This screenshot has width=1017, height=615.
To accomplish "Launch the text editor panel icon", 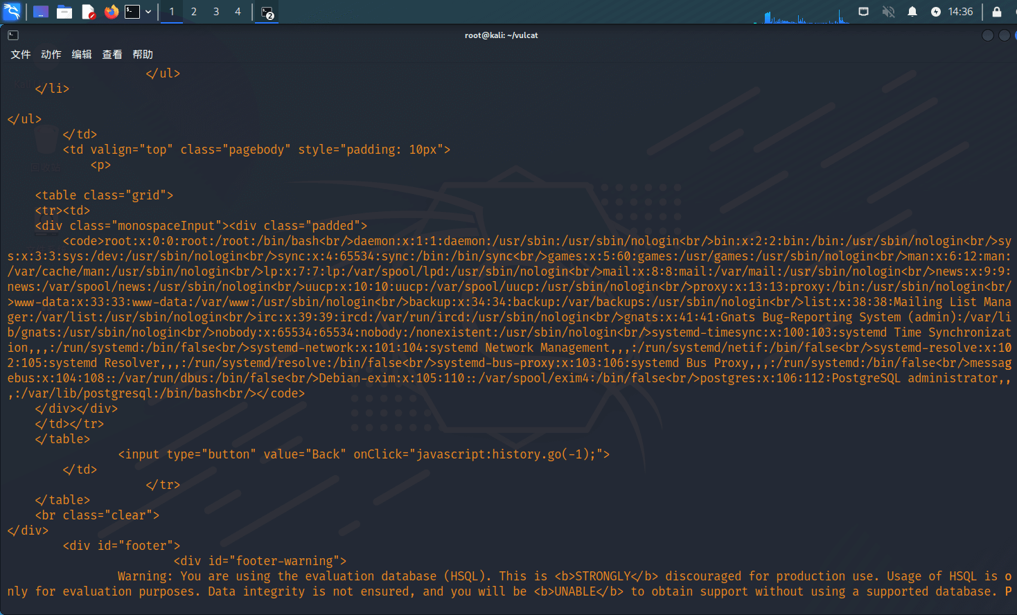I will (x=88, y=12).
